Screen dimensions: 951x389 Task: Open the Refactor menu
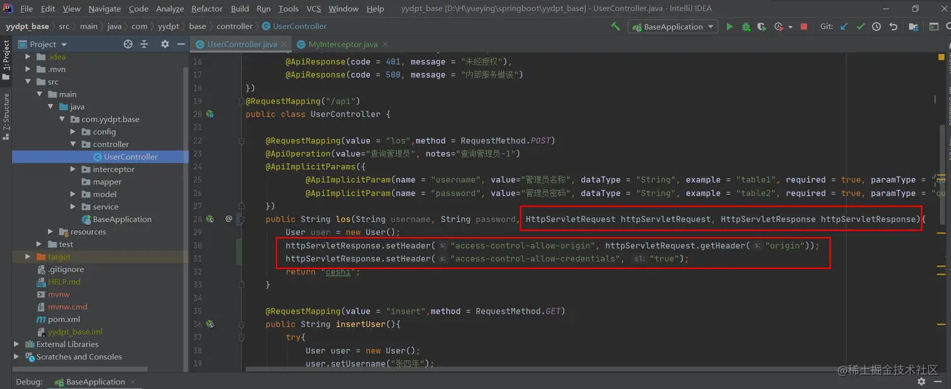pyautogui.click(x=207, y=9)
